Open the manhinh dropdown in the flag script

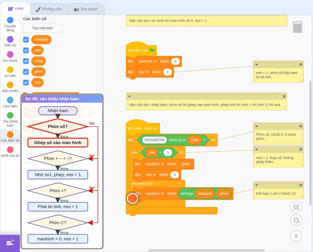(147, 61)
